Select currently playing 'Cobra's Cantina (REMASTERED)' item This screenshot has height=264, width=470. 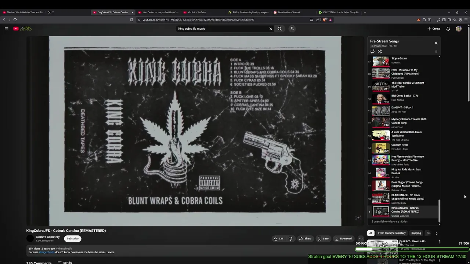[403, 212]
